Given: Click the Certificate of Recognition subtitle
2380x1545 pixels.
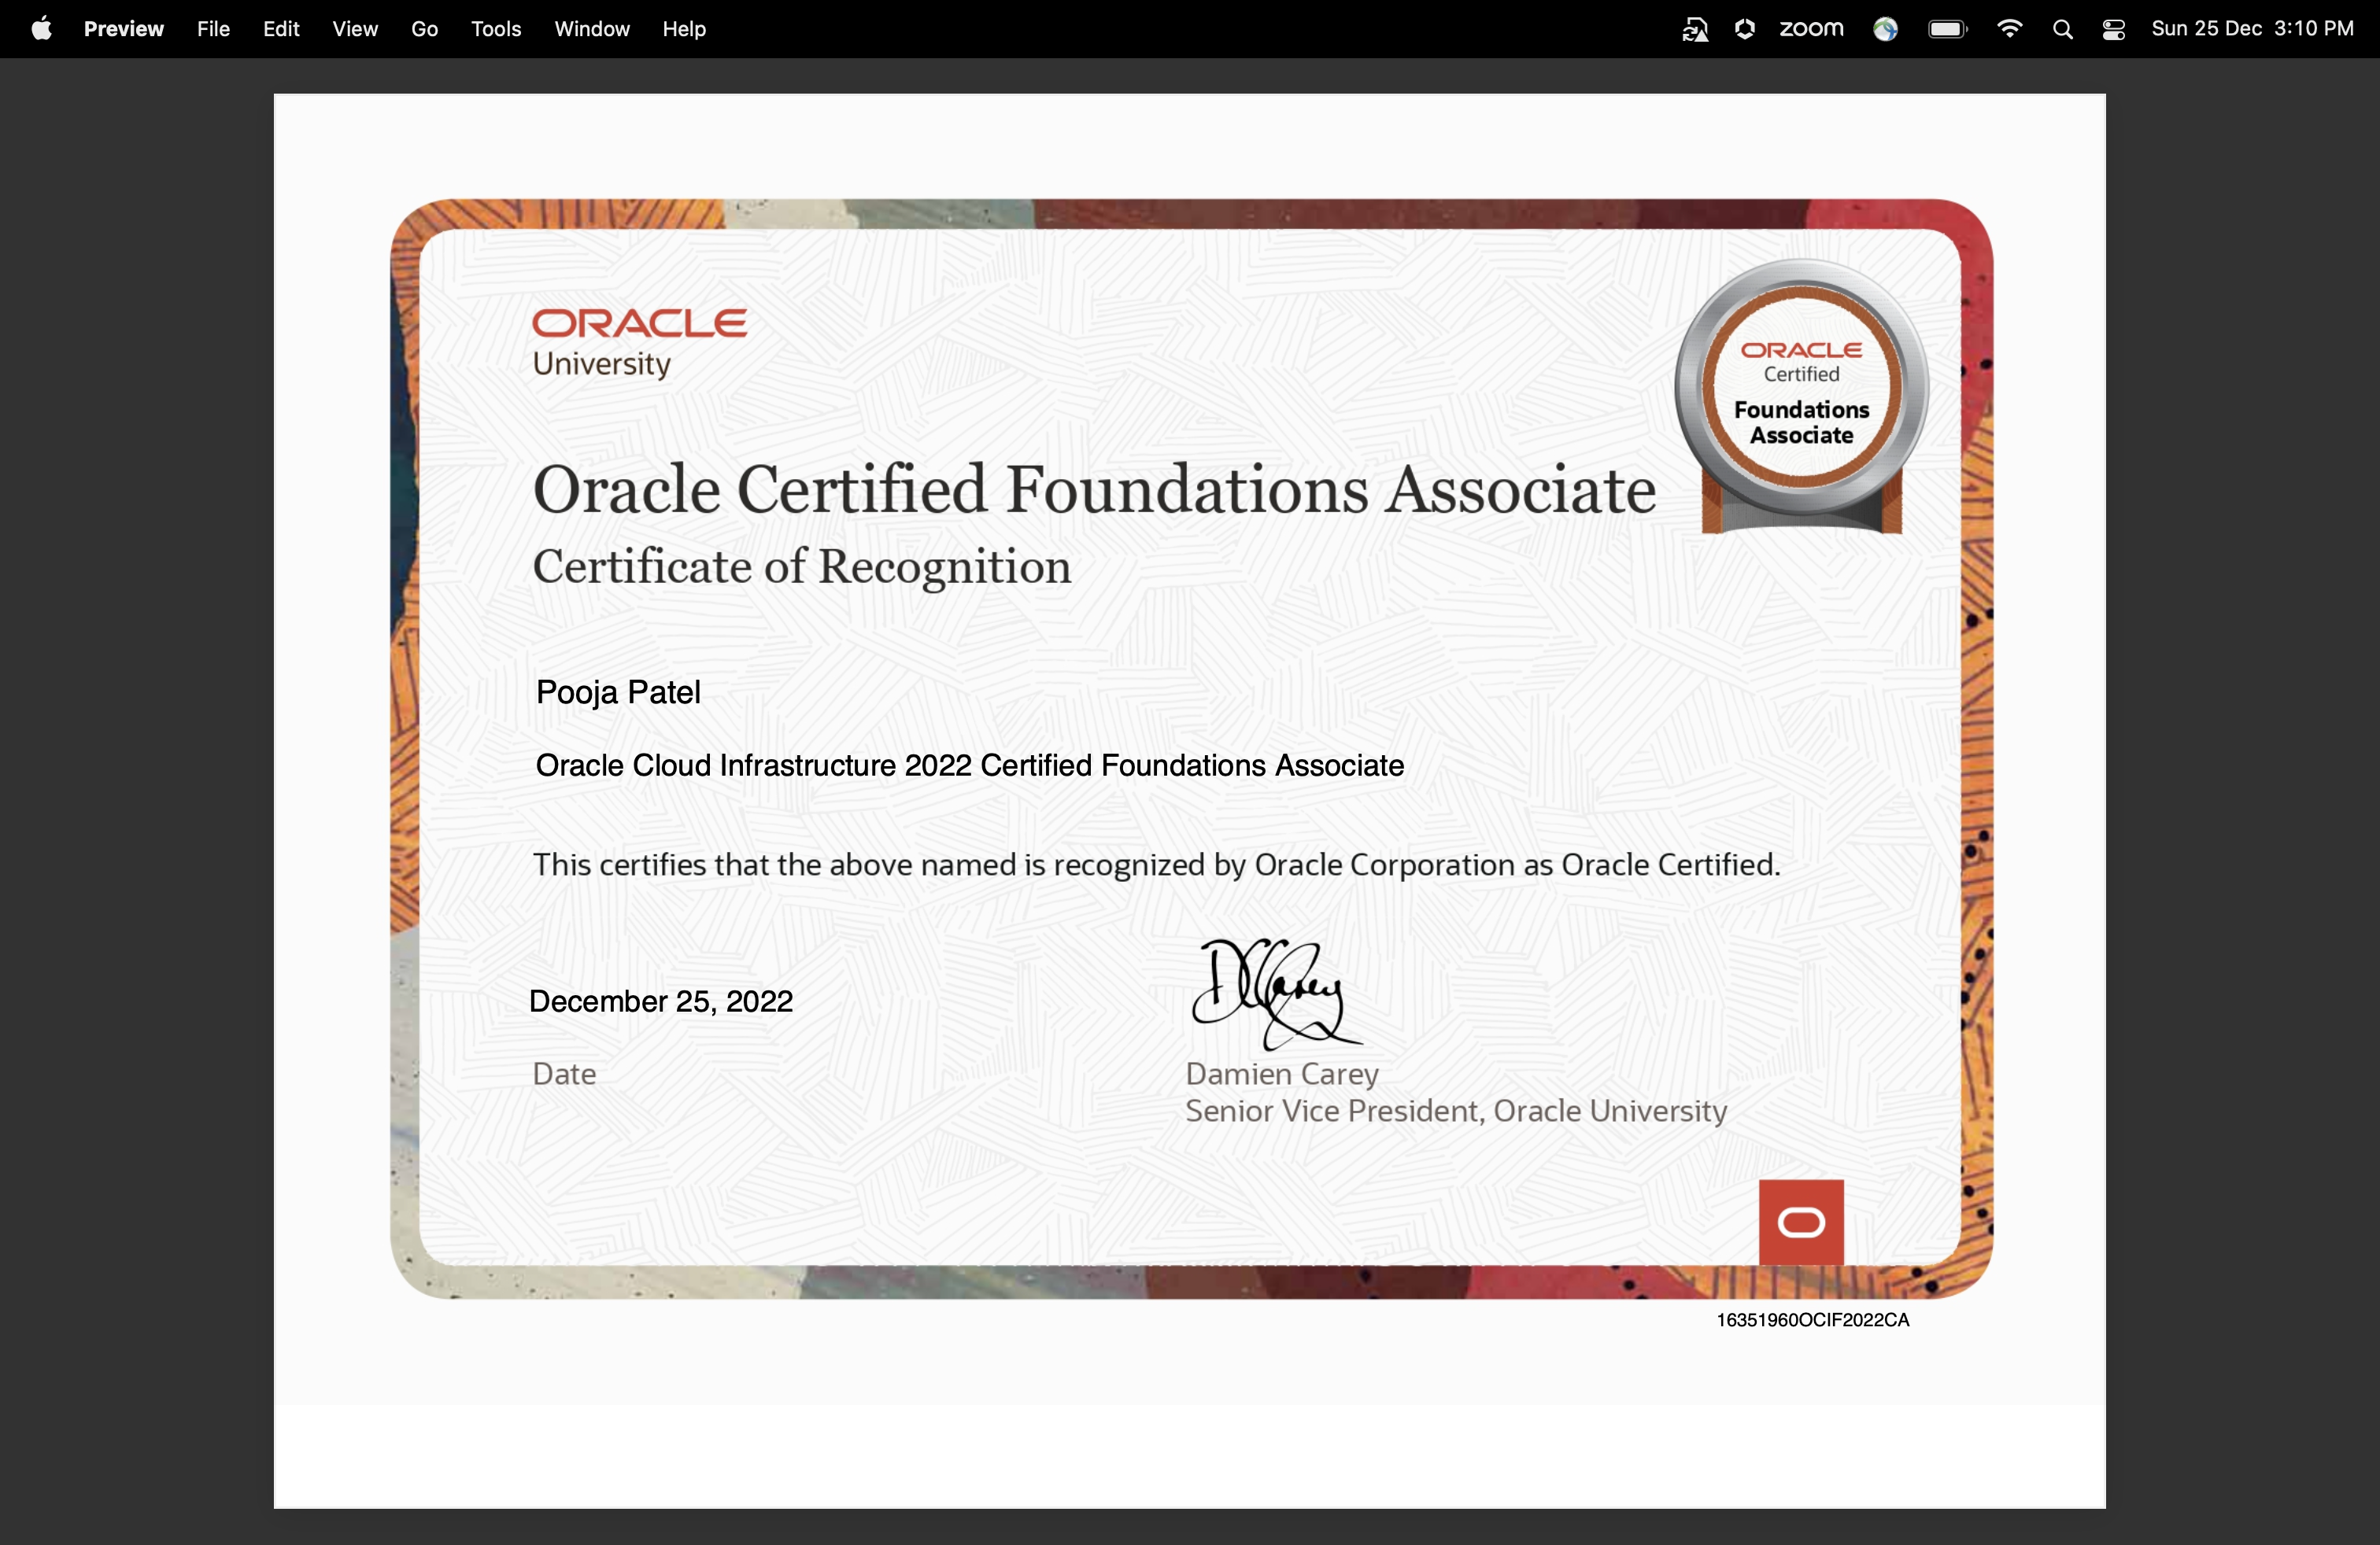Looking at the screenshot, I should point(802,566).
